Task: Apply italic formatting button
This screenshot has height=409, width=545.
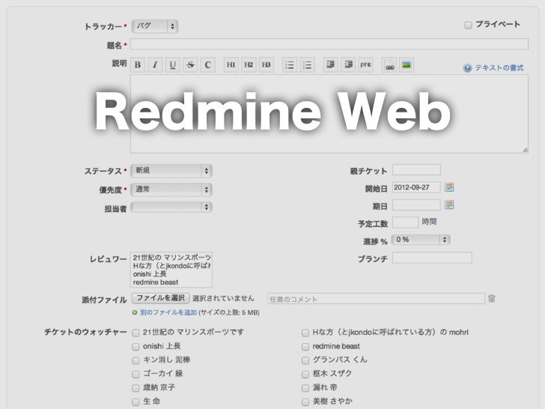Action: (x=155, y=64)
